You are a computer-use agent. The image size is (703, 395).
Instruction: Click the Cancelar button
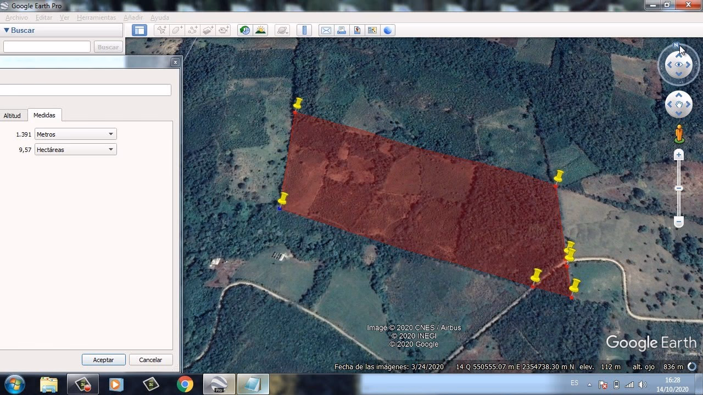tap(150, 360)
